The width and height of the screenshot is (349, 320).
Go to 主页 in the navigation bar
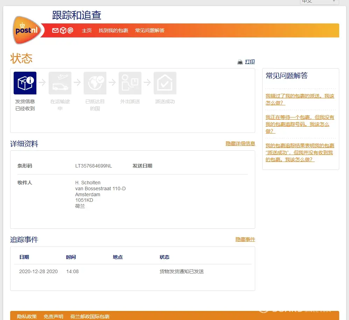click(87, 30)
